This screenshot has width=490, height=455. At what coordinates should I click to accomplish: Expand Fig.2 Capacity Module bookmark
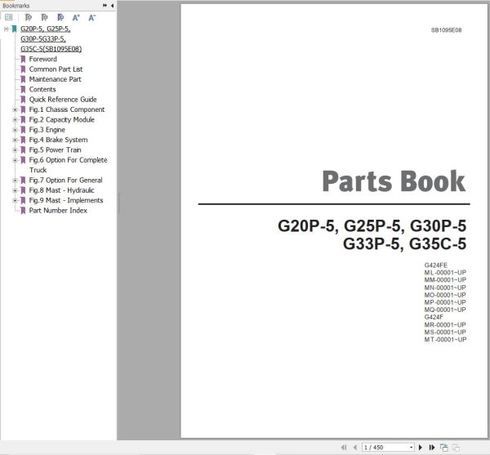tap(15, 120)
